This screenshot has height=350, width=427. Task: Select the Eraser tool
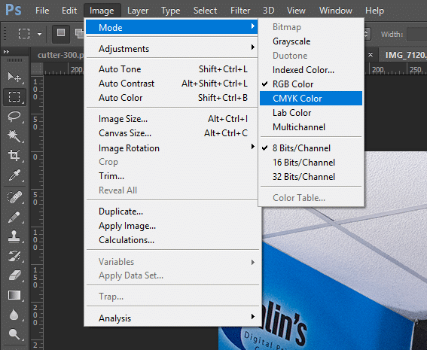coord(14,275)
